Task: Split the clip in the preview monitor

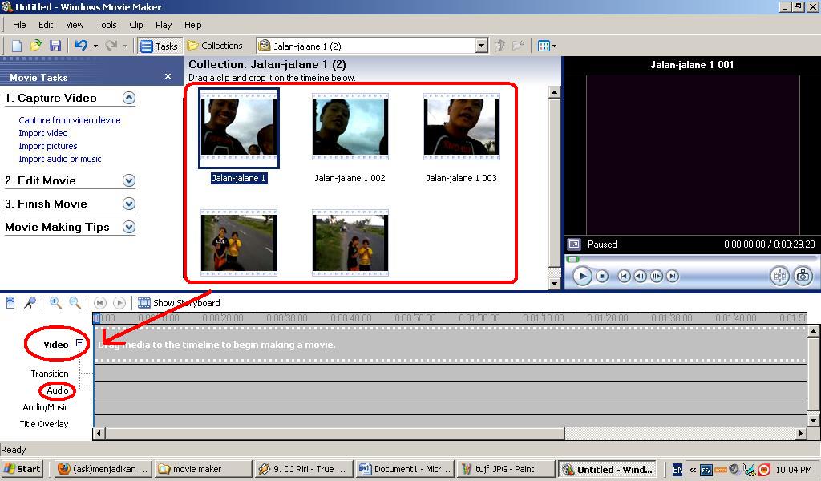Action: pos(779,276)
